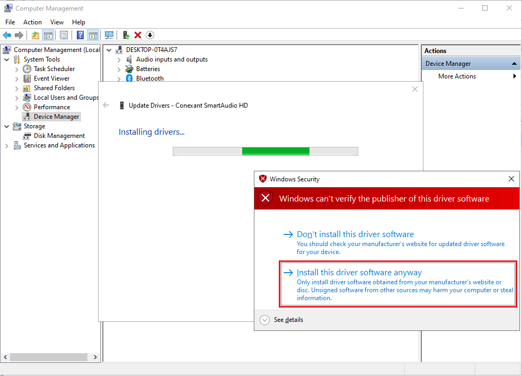Expand the Batteries device category

pyautogui.click(x=119, y=69)
